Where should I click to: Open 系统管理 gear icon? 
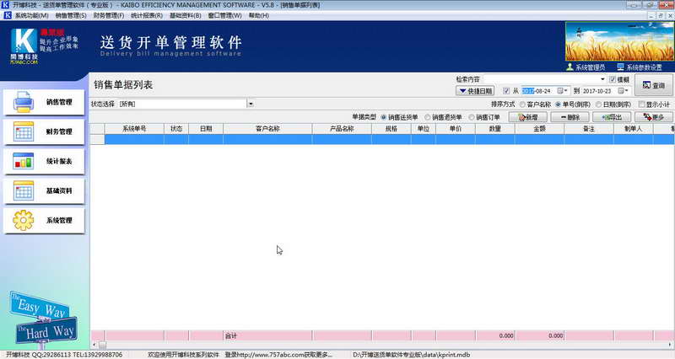(24, 220)
